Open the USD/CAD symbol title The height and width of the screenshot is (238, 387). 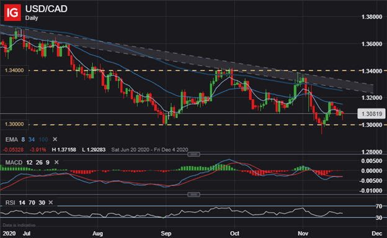point(46,9)
